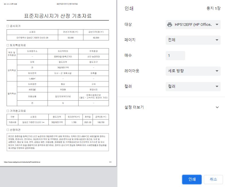Click the address cell 대구광역시 달성군 가창면 단산리 29

[x=32, y=38]
